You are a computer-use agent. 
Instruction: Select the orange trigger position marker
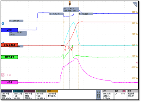[x=70, y=3]
